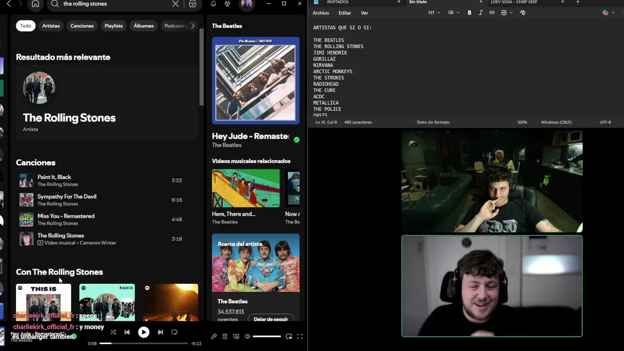Seek within the song progress bar

143,343
